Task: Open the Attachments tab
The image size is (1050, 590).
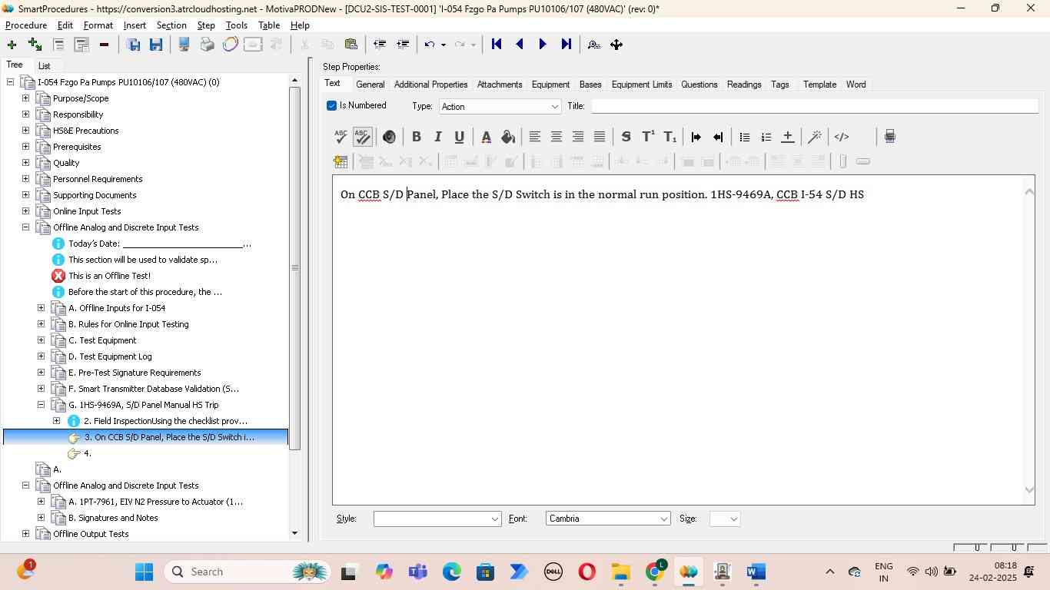Action: click(500, 85)
